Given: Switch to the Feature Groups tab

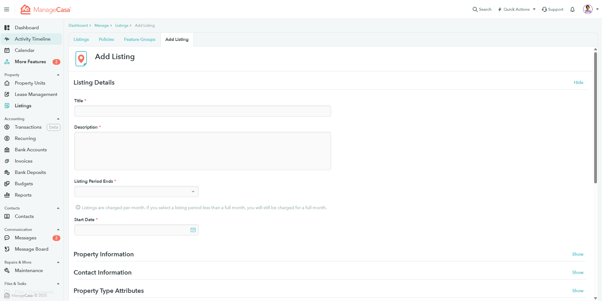Looking at the screenshot, I should (x=139, y=39).
